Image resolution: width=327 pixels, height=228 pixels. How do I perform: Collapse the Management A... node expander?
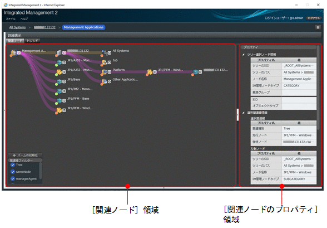pos(19,53)
